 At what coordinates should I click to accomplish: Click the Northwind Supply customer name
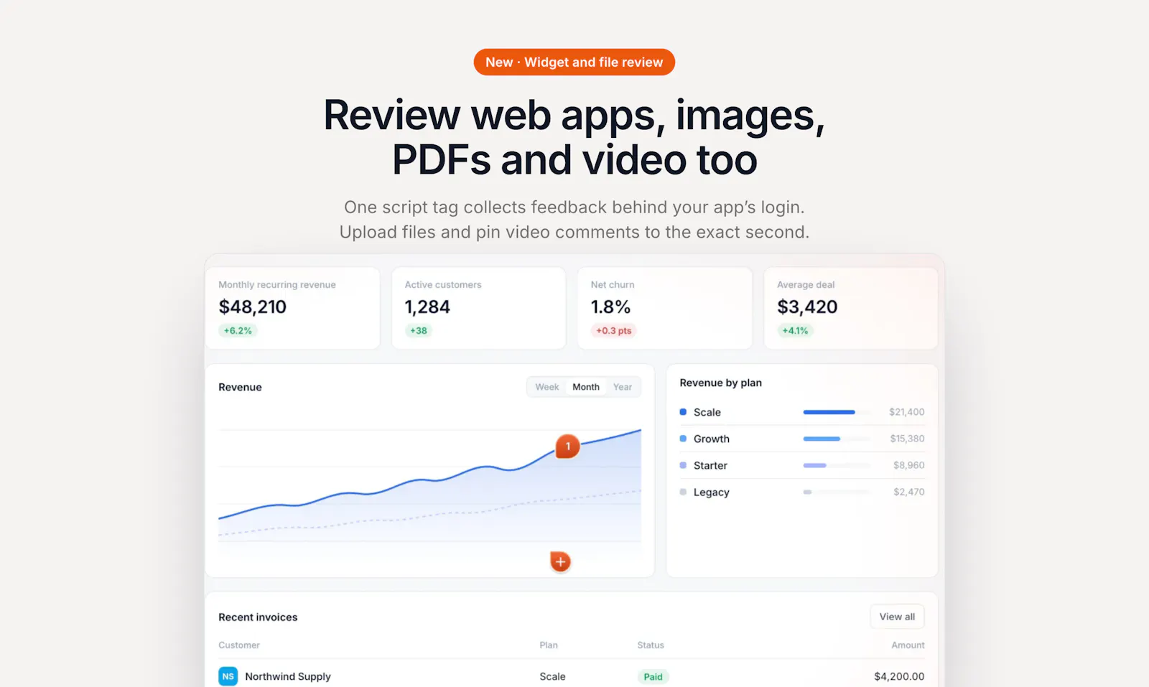[288, 676]
